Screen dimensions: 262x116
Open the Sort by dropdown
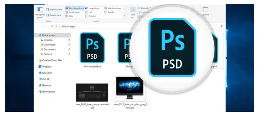coord(133,13)
